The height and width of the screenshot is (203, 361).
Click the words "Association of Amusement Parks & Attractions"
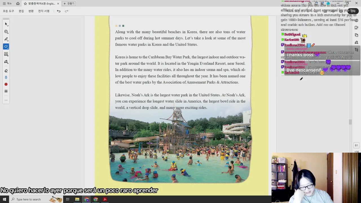click(x=201, y=82)
